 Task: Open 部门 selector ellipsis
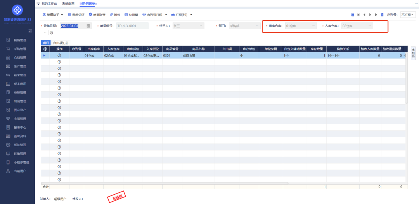[257, 26]
